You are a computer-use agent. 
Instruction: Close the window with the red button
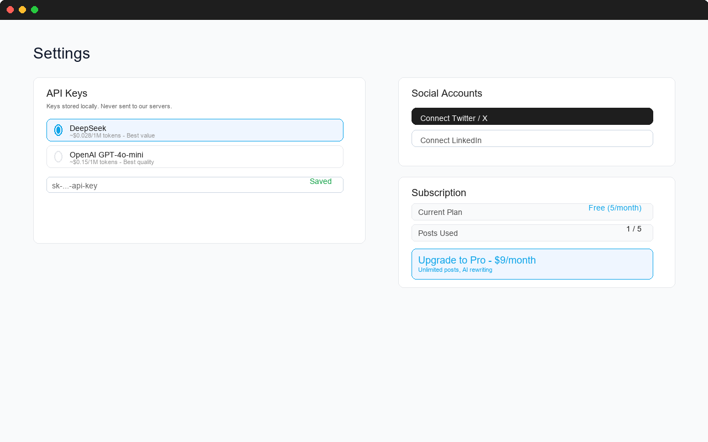point(10,9)
